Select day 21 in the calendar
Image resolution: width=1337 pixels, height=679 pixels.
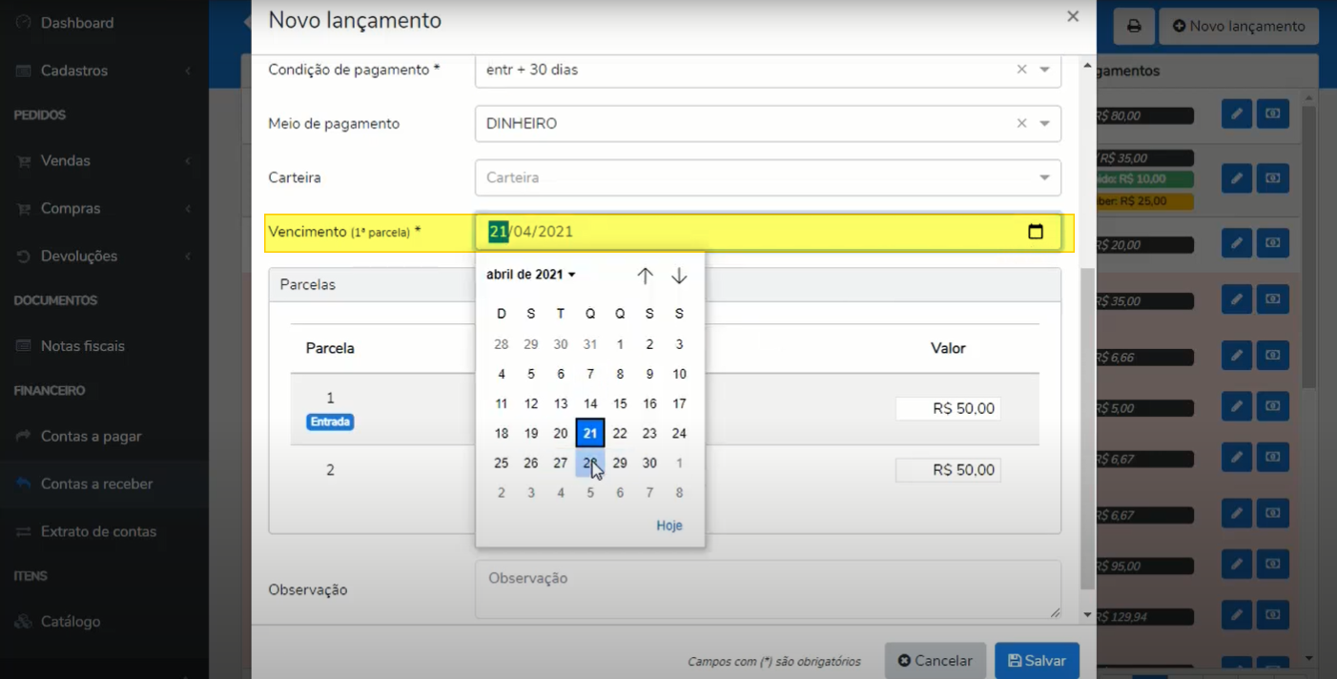pos(590,433)
